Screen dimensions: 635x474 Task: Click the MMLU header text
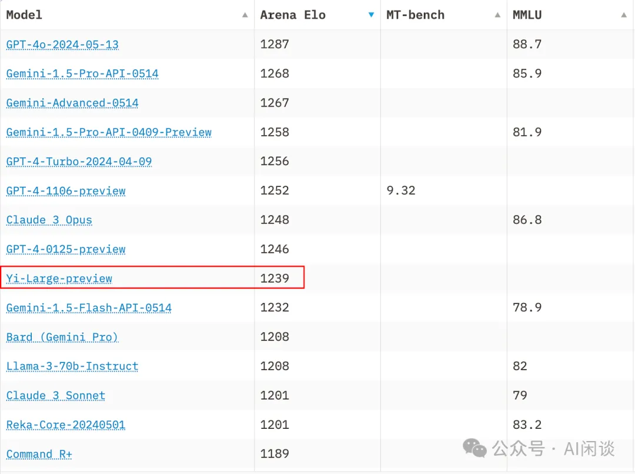pyautogui.click(x=527, y=15)
